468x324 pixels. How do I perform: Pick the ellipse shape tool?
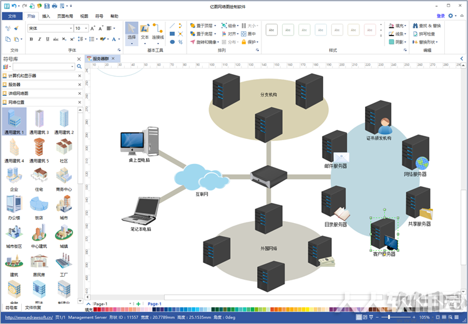[172, 42]
